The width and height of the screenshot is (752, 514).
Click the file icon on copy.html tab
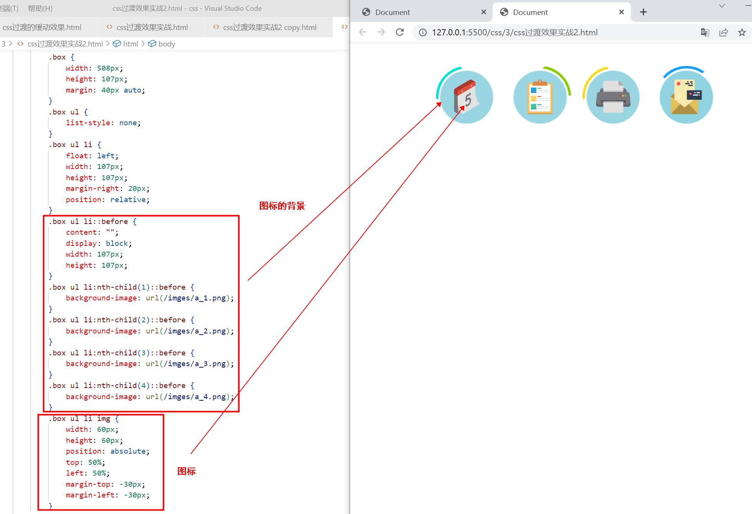click(216, 27)
